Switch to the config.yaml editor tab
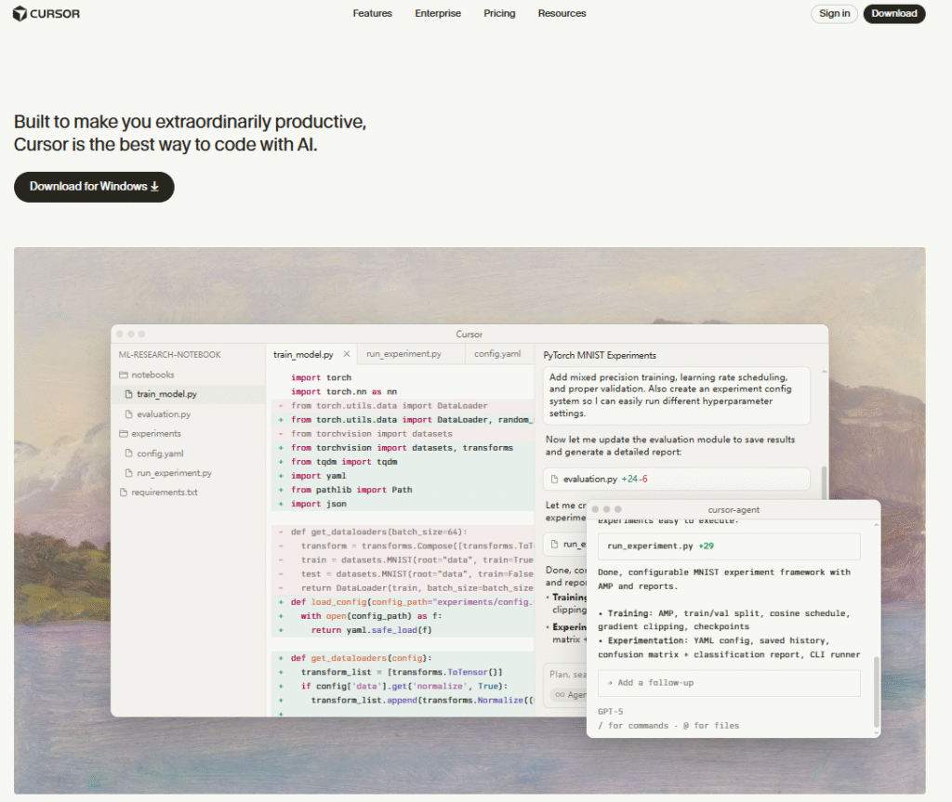This screenshot has height=802, width=952. click(498, 354)
